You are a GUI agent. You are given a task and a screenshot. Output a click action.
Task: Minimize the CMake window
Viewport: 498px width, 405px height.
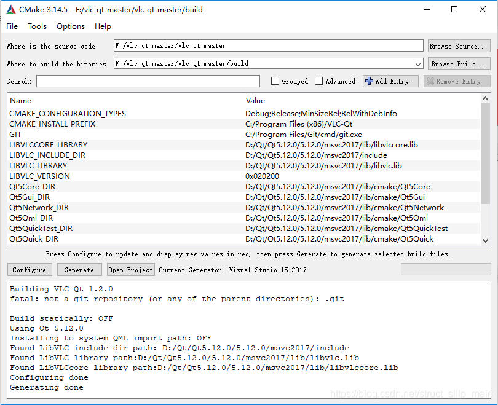coord(427,9)
